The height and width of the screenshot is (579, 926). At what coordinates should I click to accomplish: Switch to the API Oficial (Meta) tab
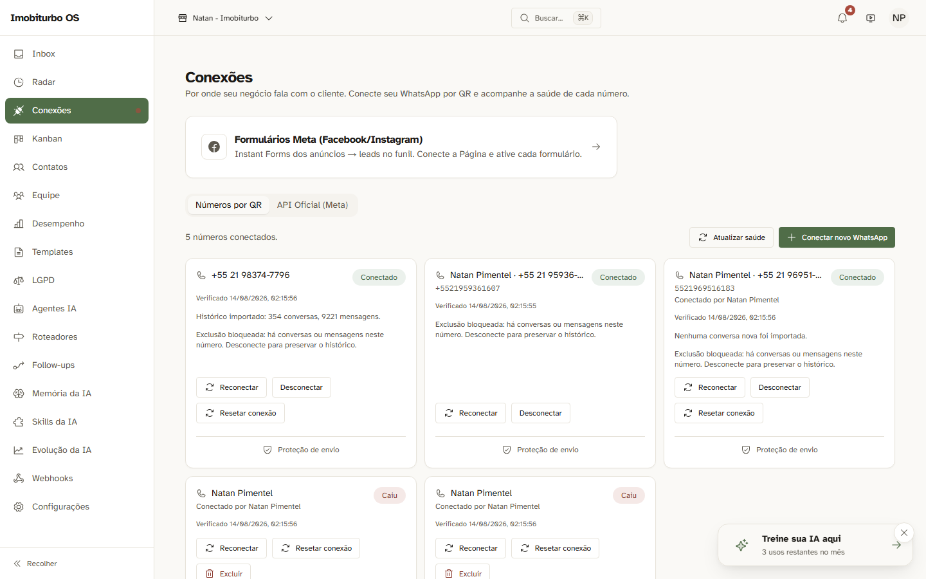(x=313, y=205)
